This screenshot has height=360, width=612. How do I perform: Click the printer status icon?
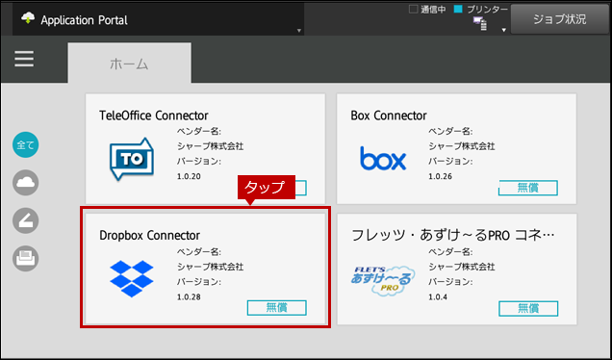click(x=480, y=24)
